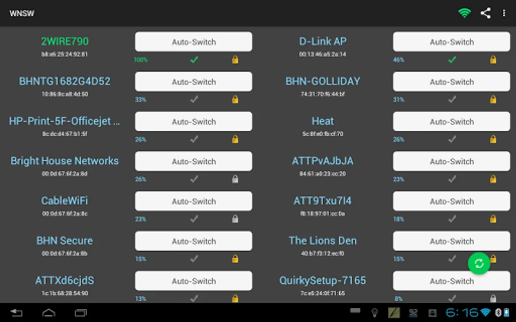Select the D-Link AP network name
The width and height of the screenshot is (516, 322).
(323, 42)
